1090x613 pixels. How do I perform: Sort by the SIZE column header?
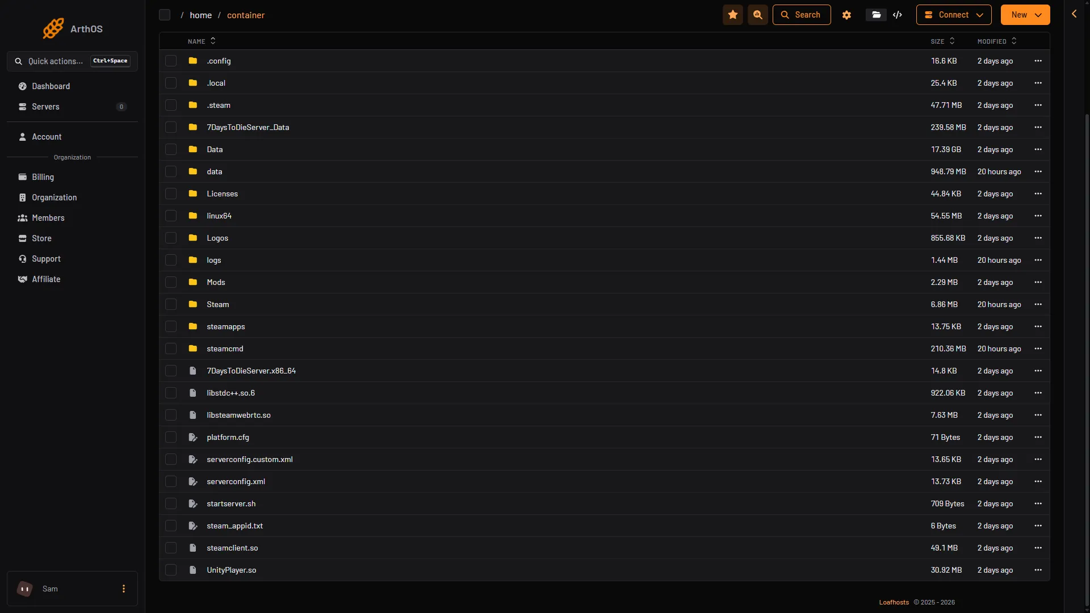click(x=942, y=41)
